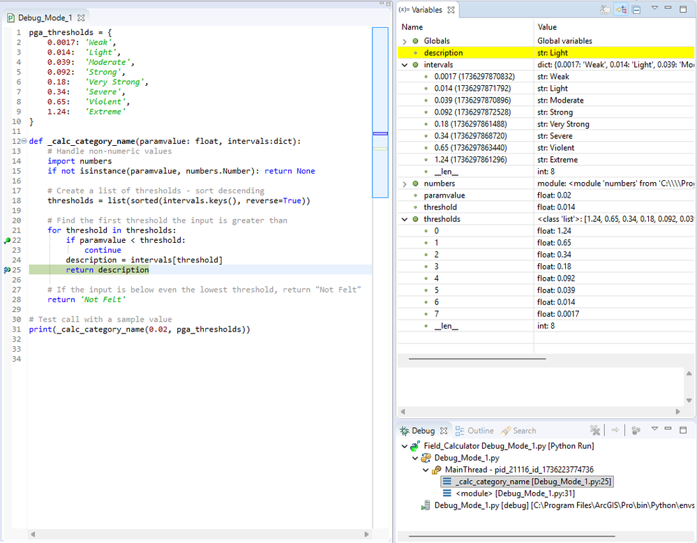This screenshot has height=543, width=697.
Task: Click the breakpoint marker on line 22
Action: [x=8, y=240]
